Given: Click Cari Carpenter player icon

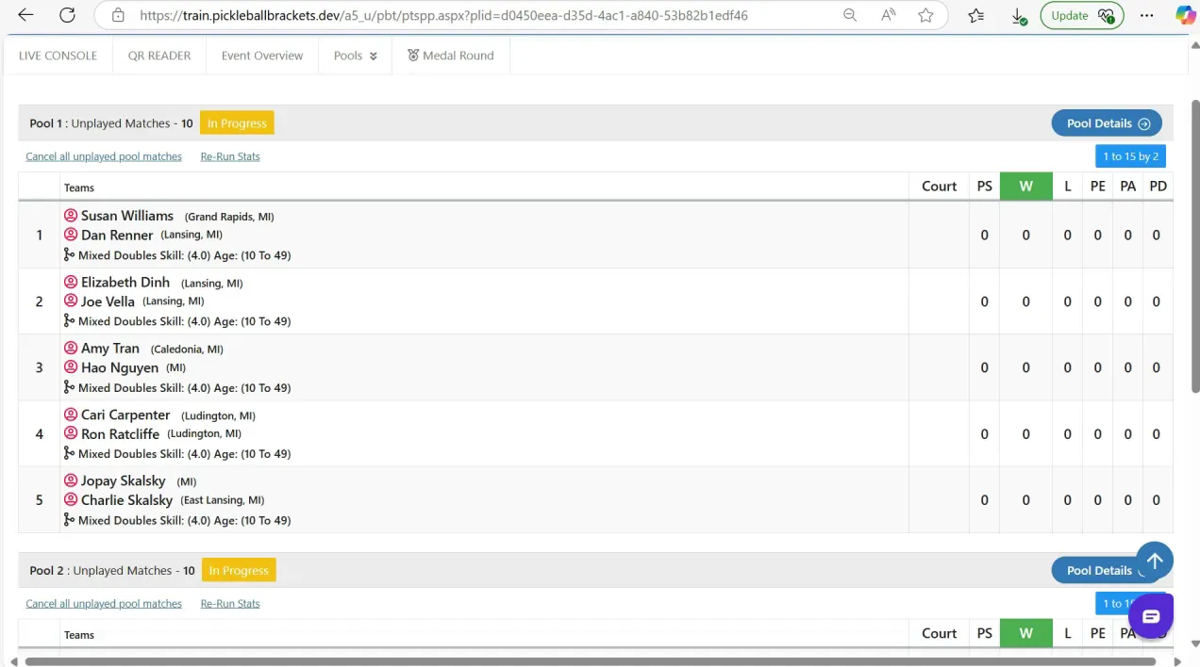Looking at the screenshot, I should [71, 415].
